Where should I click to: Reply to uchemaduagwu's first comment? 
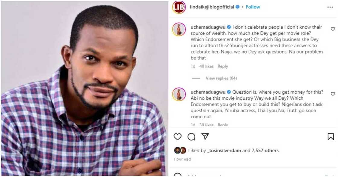click(223, 66)
